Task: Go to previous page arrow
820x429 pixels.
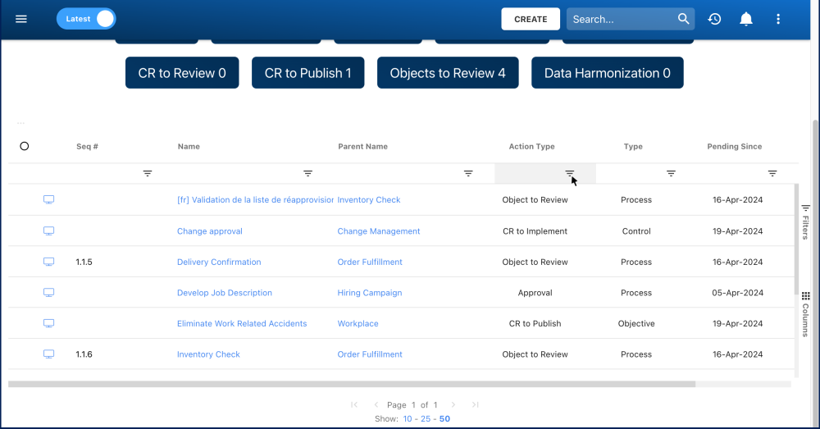Action: [376, 404]
